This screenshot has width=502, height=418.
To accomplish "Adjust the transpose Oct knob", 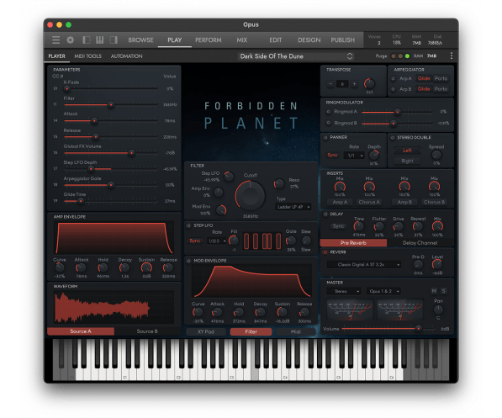I will [369, 83].
